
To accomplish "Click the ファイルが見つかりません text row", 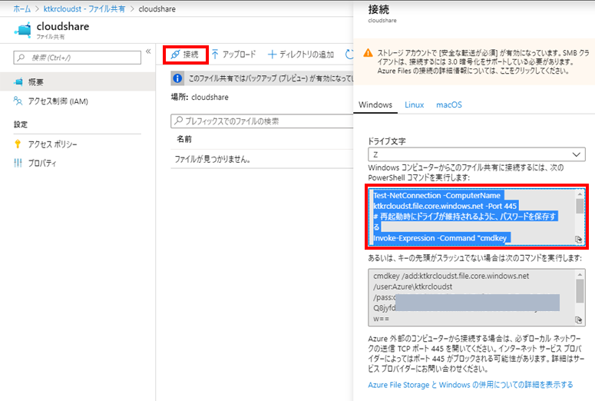I will (x=213, y=159).
